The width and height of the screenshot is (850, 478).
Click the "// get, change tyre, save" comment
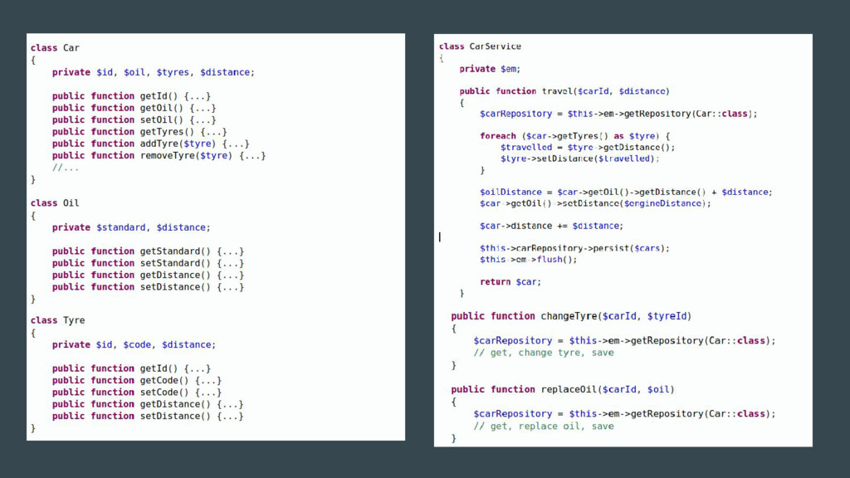544,353
